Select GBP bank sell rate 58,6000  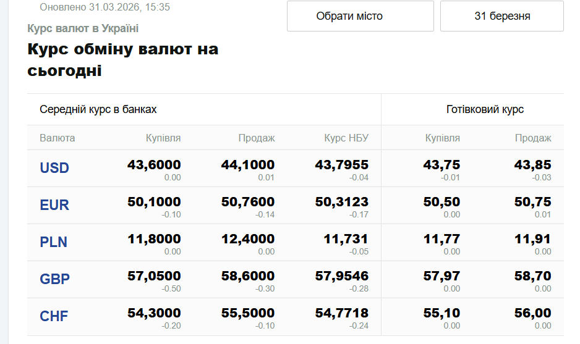[248, 276]
